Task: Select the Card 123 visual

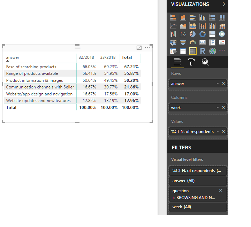Action: tap(203, 42)
